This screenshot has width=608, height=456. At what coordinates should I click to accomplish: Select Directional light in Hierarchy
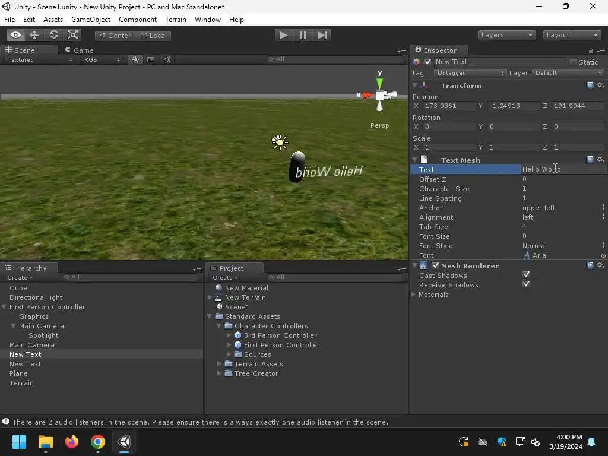[x=36, y=297]
